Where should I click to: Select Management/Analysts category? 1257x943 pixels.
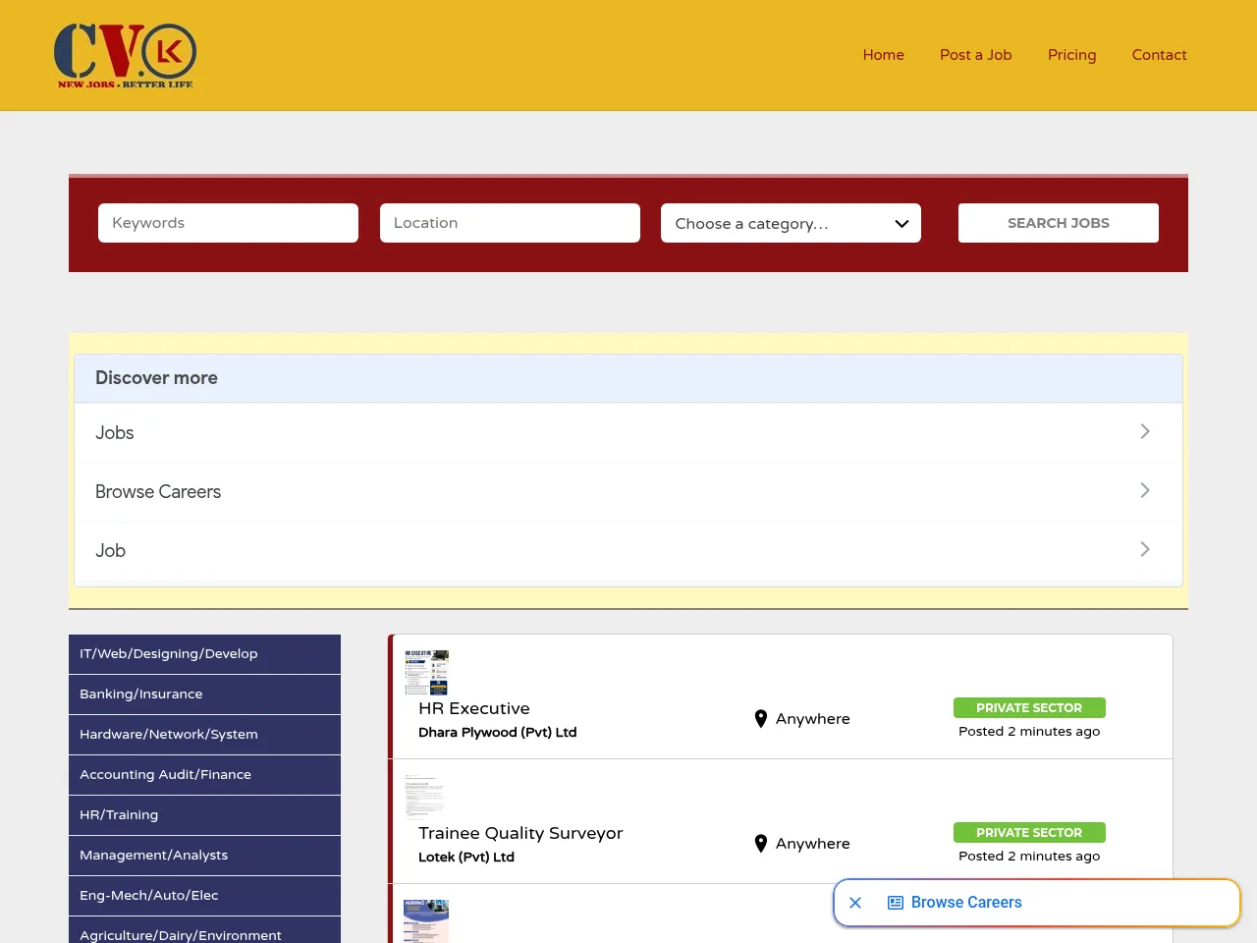[x=204, y=856]
